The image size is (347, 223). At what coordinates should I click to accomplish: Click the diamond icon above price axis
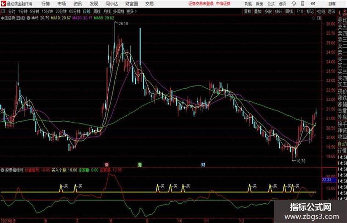pyautogui.click(x=313, y=18)
